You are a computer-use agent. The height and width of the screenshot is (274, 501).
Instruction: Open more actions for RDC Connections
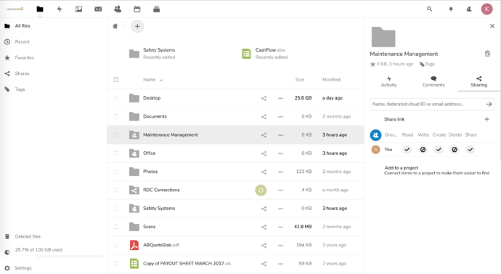pos(280,190)
